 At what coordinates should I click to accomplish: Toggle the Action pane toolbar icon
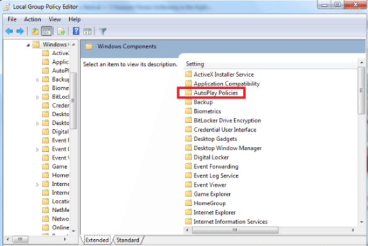pyautogui.click(x=87, y=31)
